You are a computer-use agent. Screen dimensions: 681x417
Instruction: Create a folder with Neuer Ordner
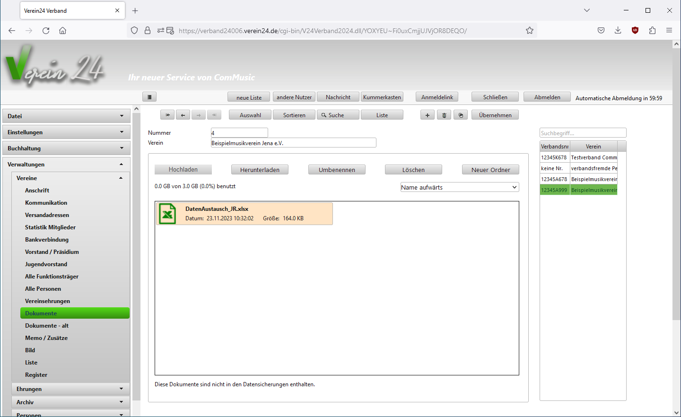tap(490, 170)
